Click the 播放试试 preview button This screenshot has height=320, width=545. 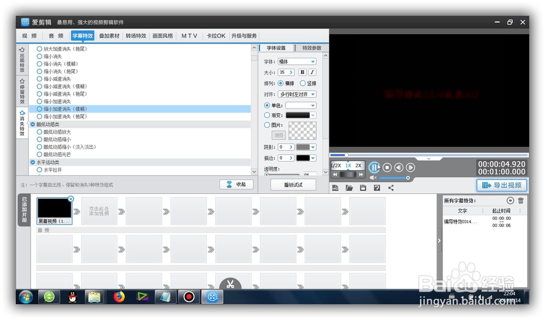[x=293, y=184]
